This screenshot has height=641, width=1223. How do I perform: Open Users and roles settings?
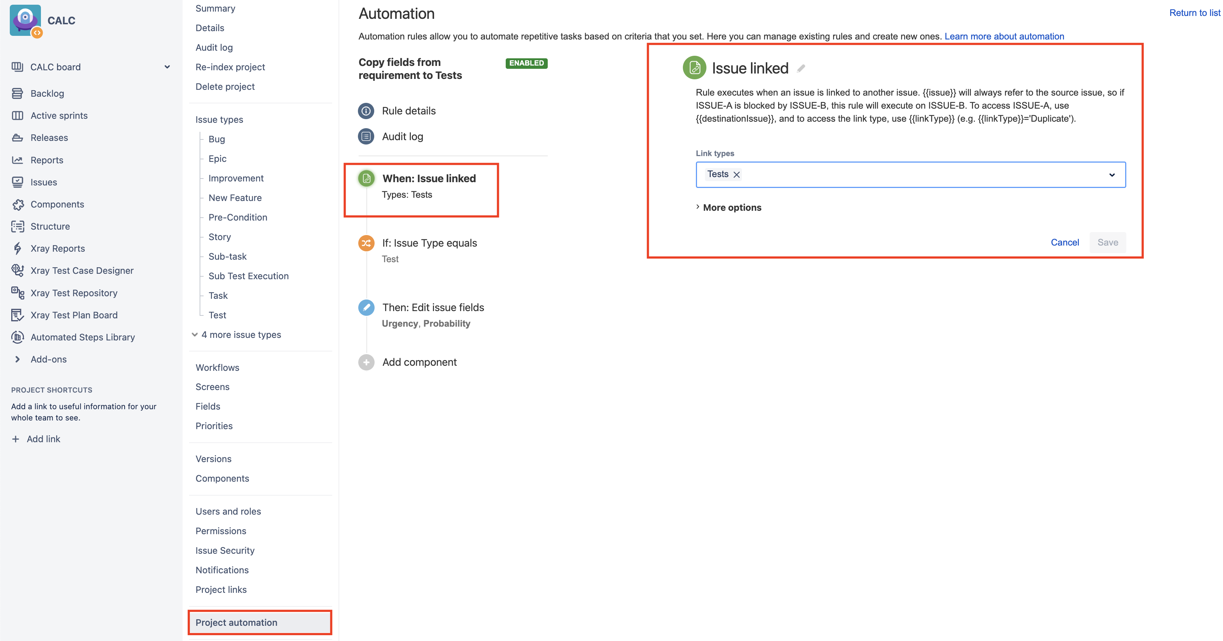(228, 511)
